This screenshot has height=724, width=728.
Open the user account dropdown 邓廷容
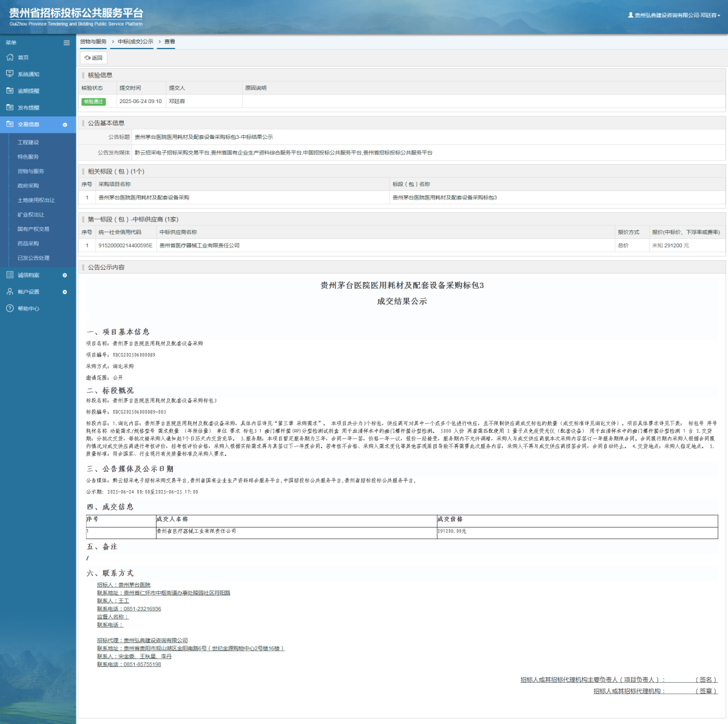pos(675,15)
